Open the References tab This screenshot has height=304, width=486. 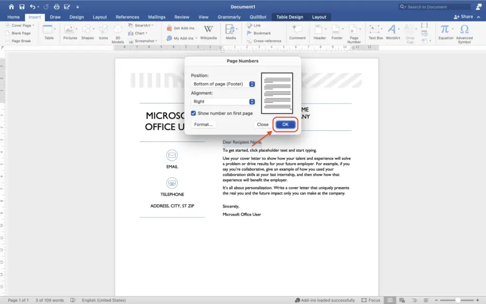click(x=127, y=17)
